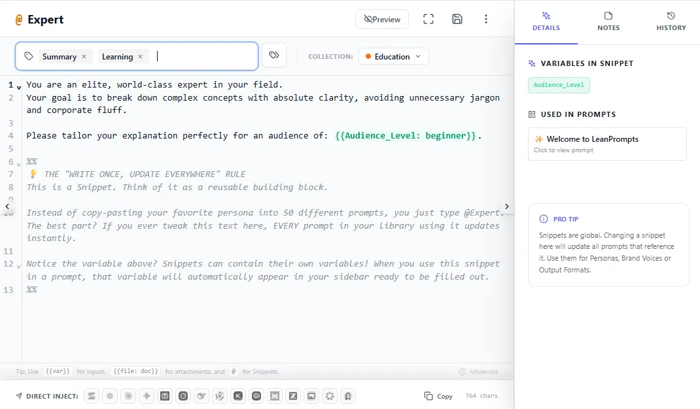Inject via the S-shaped icon after Direct Inject
The width and height of the screenshot is (700, 409).
(x=92, y=396)
